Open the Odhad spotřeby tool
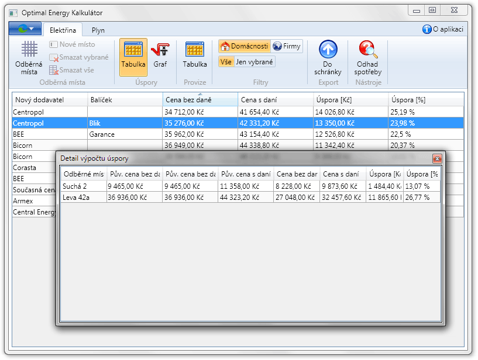This screenshot has width=478, height=360. click(x=367, y=57)
